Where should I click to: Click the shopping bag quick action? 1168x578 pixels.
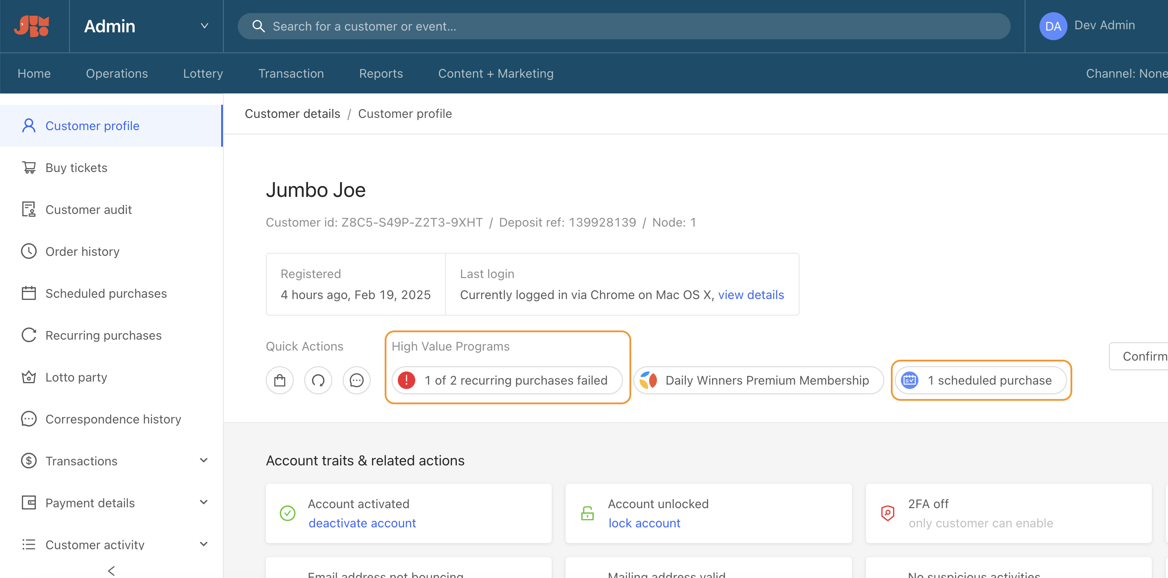click(280, 380)
